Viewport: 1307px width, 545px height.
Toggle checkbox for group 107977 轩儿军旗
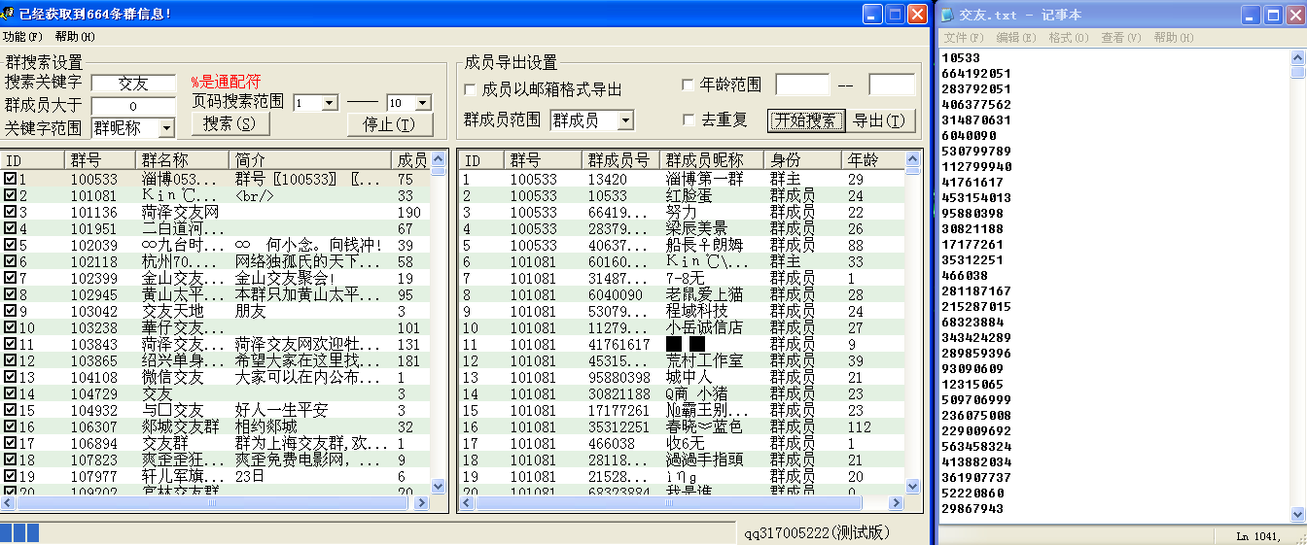pyautogui.click(x=10, y=476)
